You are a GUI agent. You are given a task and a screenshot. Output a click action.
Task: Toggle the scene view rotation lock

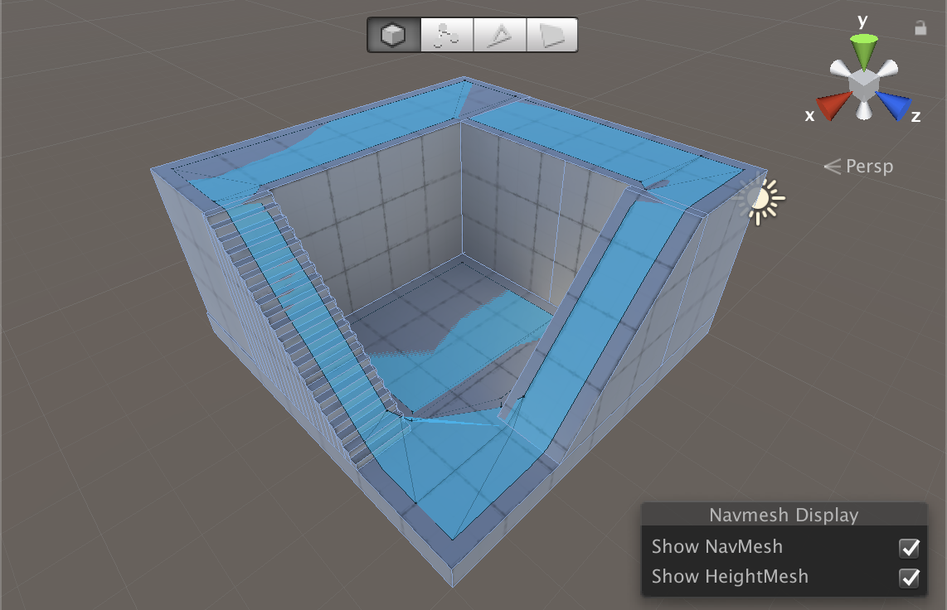pyautogui.click(x=920, y=28)
